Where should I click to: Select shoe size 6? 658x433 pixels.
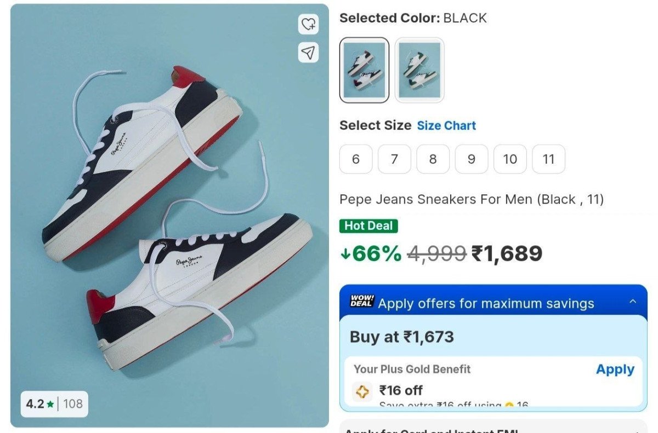(356, 159)
